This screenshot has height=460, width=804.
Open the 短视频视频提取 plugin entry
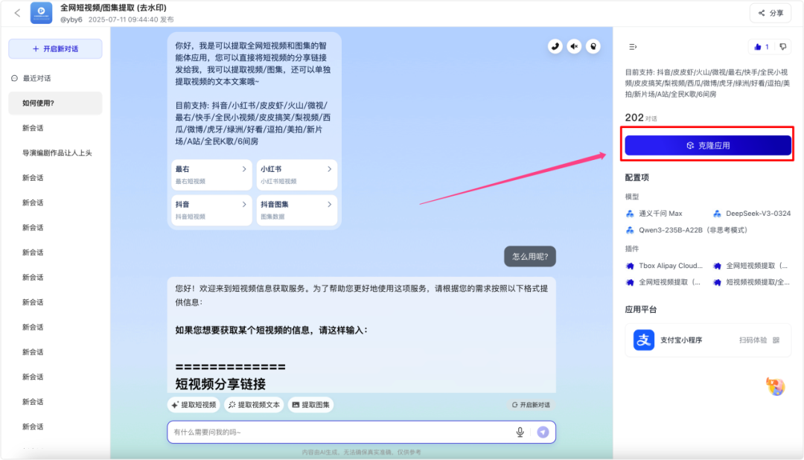tap(752, 282)
